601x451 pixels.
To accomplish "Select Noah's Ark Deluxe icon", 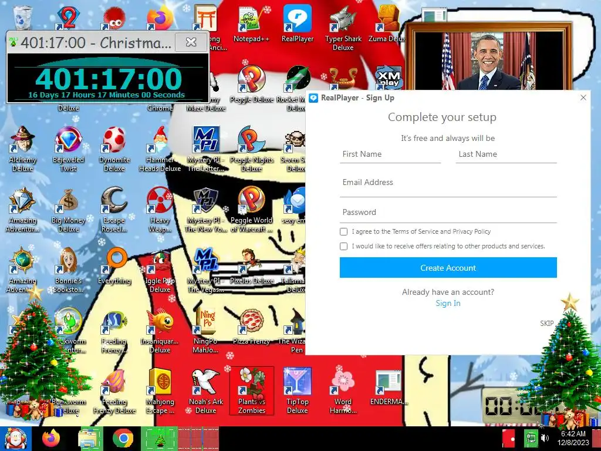I will tap(205, 392).
